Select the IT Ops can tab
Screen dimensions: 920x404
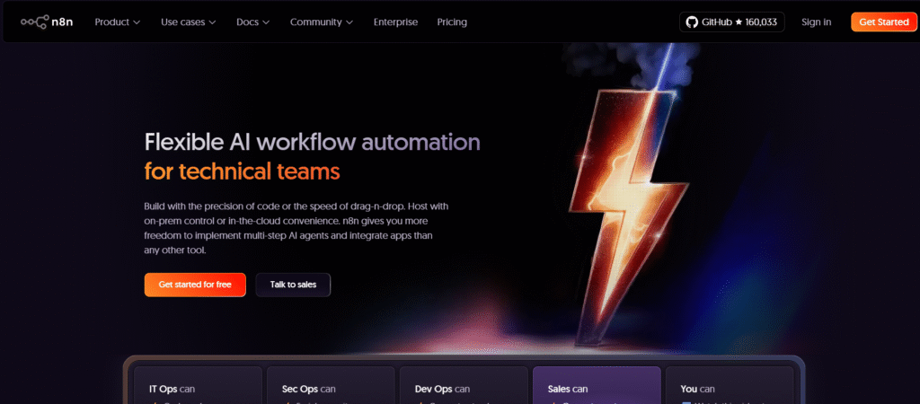[x=197, y=387]
